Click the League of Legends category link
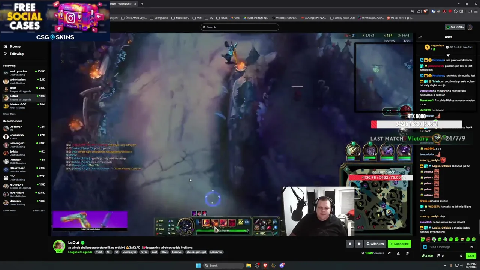This screenshot has height=270, width=480. click(80, 252)
